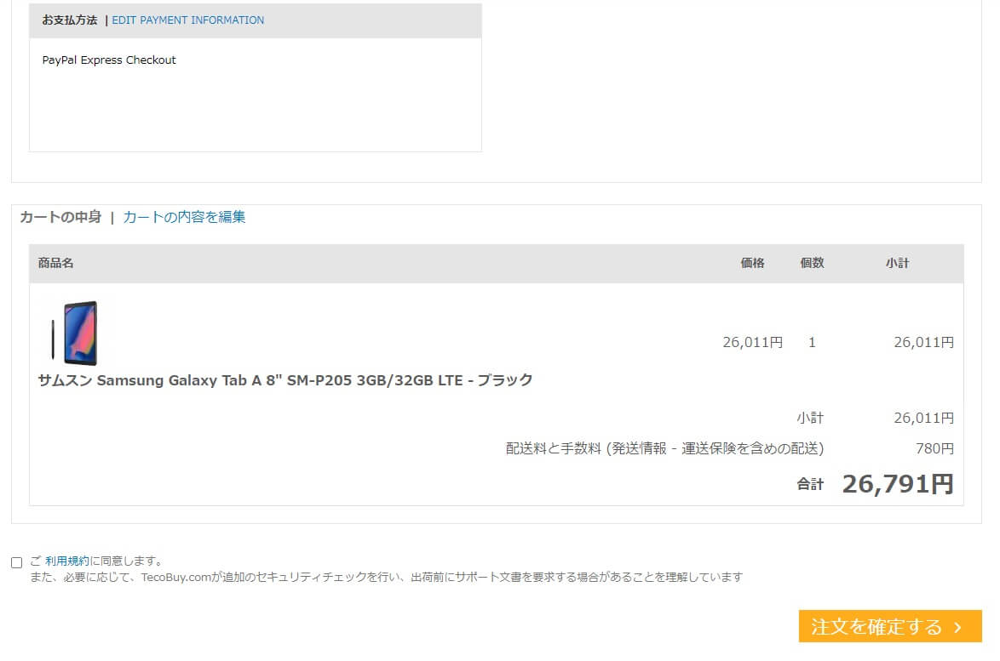
Task: Click the 合計 total label
Action: (810, 485)
